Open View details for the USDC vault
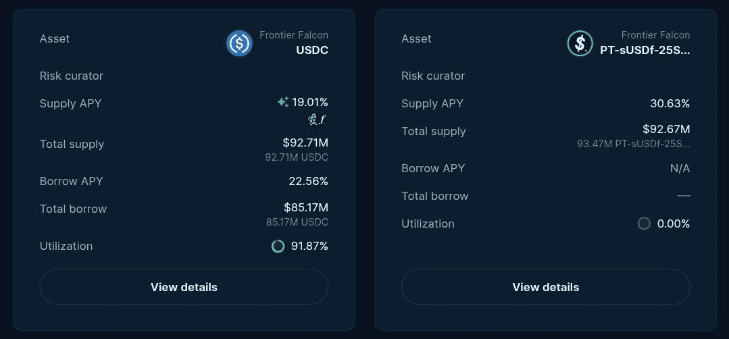Viewport: 729px width, 339px height. [184, 287]
